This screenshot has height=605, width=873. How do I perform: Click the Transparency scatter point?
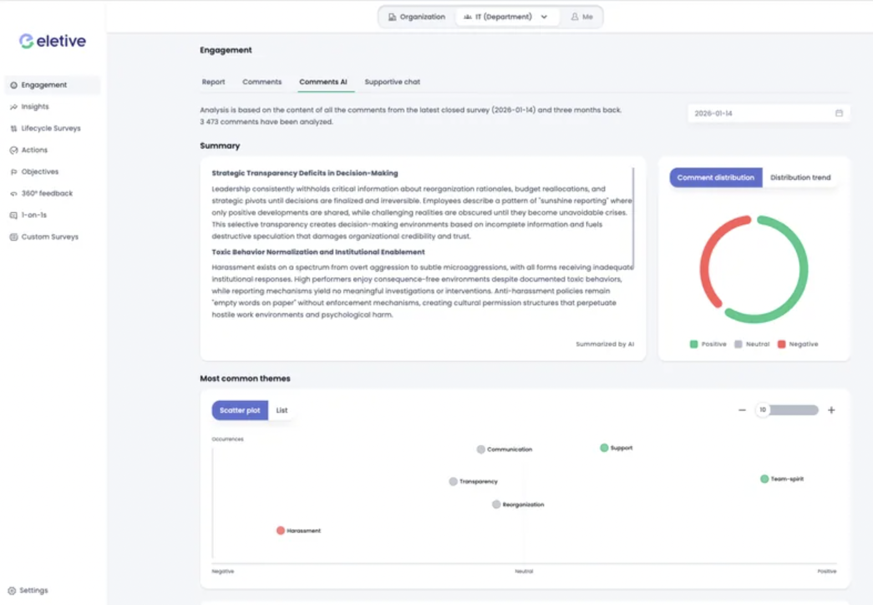[x=453, y=481]
